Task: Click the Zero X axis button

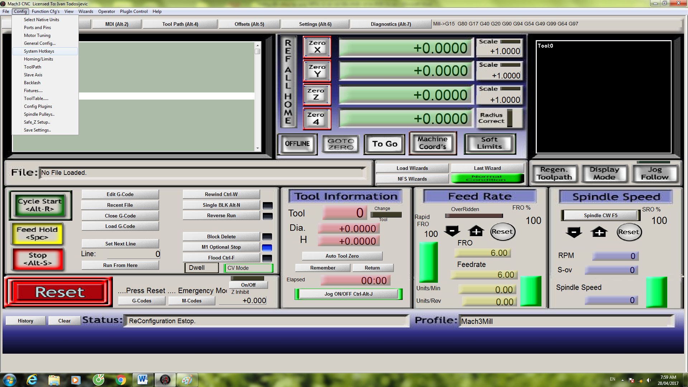Action: click(x=317, y=47)
